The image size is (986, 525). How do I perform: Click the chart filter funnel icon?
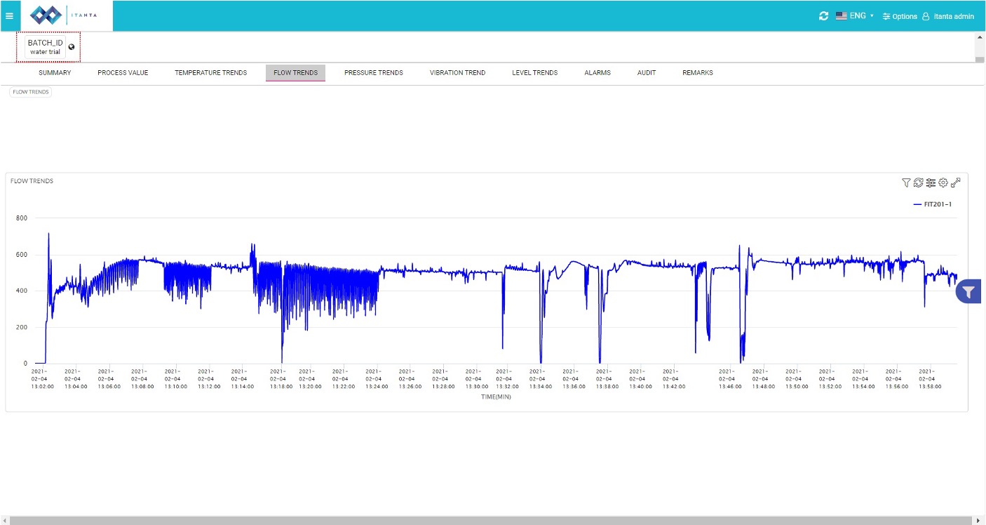(906, 182)
